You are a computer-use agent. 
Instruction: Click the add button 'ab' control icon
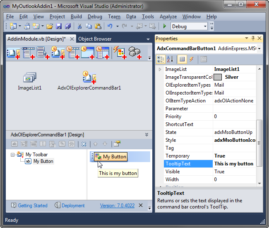pos(14,144)
